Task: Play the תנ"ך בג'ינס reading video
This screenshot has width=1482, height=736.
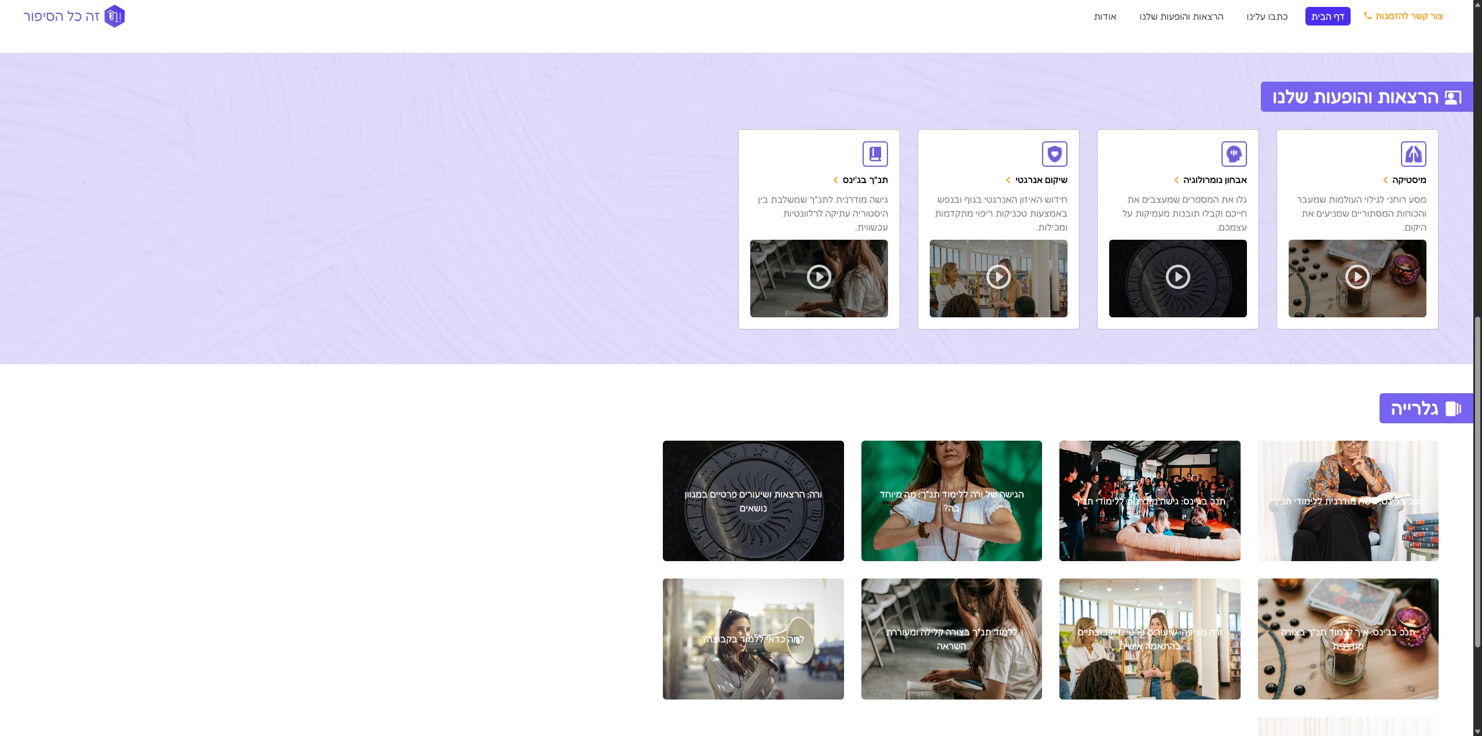Action: click(x=819, y=277)
